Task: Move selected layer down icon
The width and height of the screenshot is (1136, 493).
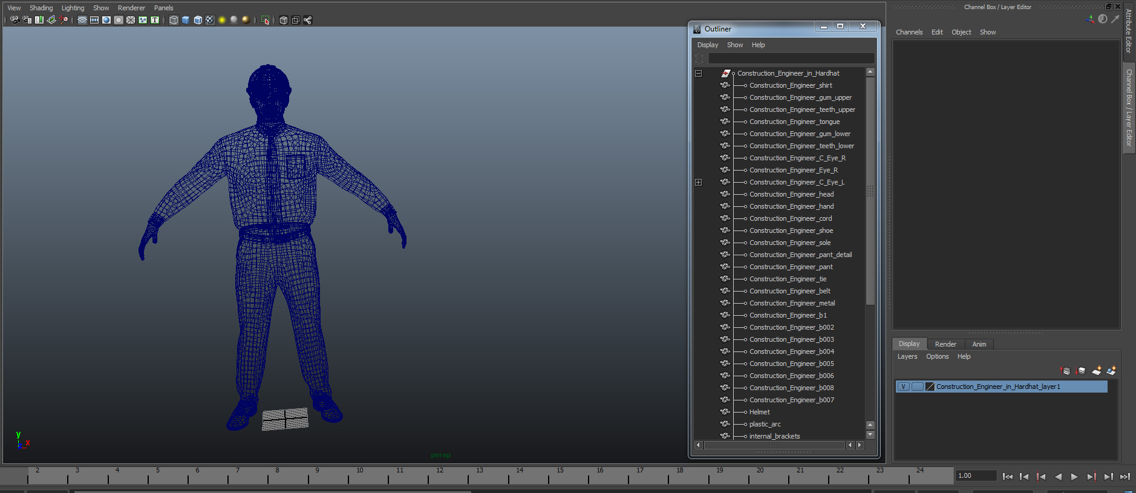Action: click(1081, 371)
